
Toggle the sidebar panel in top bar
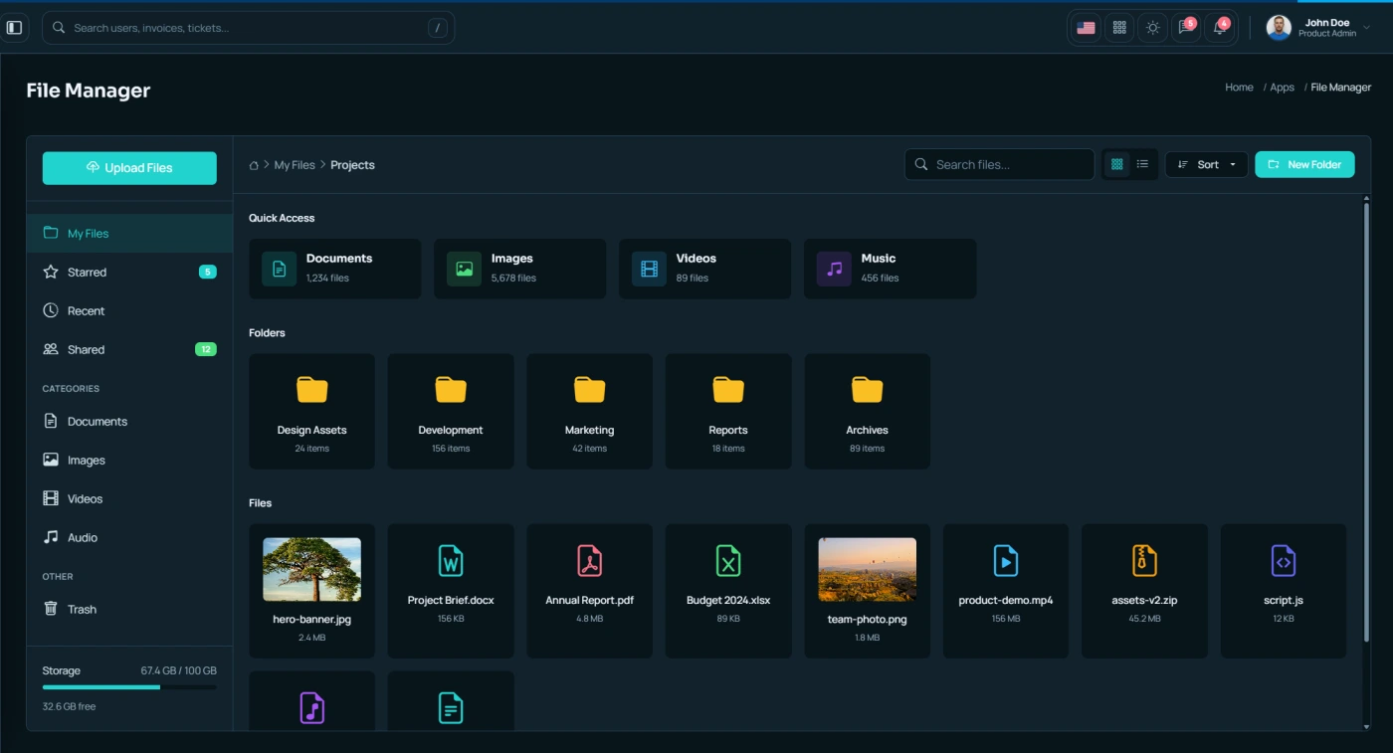point(14,28)
